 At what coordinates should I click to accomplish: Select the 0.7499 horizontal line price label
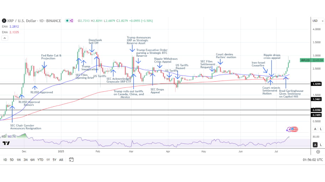pos(316,115)
